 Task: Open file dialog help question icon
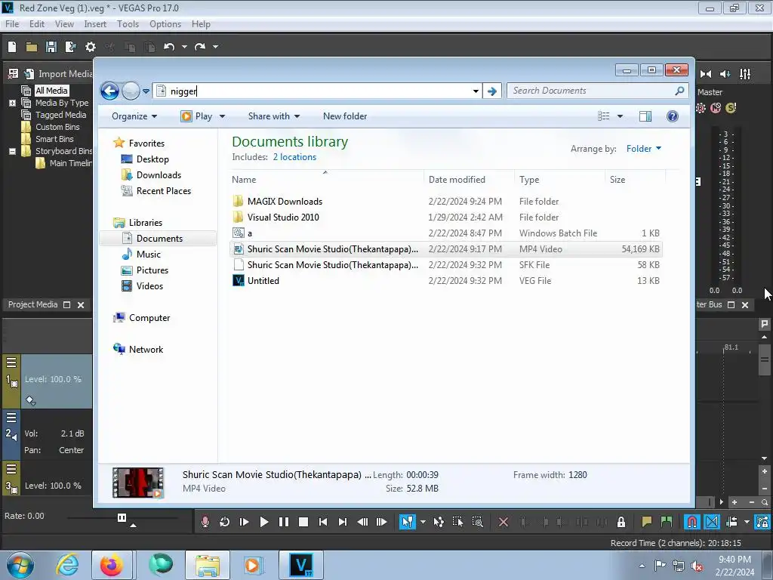pyautogui.click(x=673, y=116)
